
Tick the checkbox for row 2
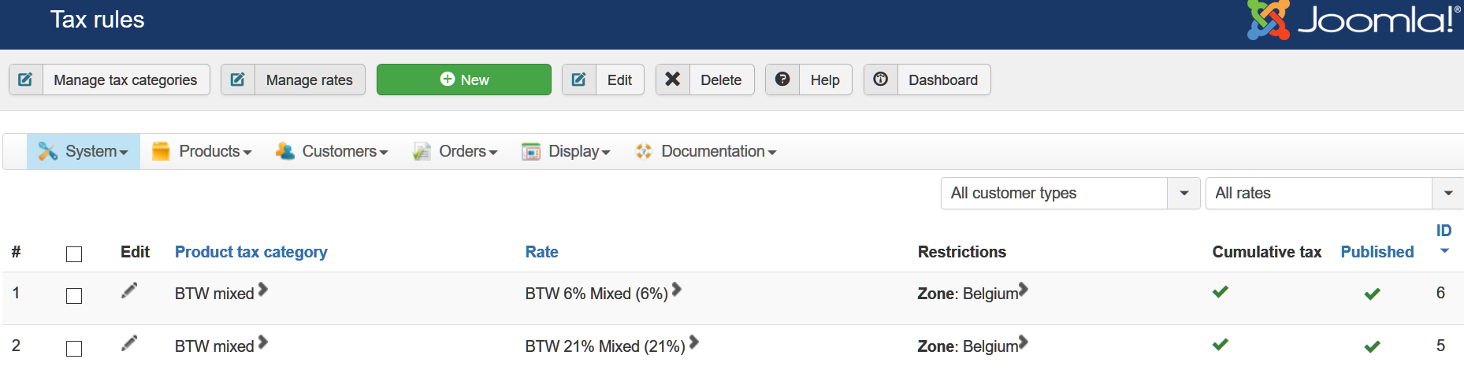pyautogui.click(x=74, y=349)
